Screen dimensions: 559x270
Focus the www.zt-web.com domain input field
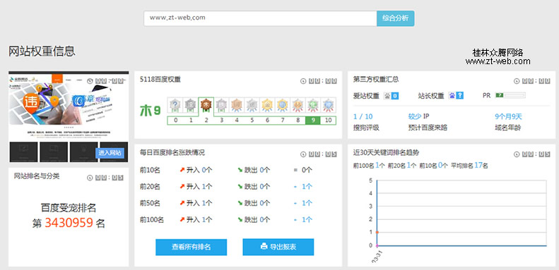260,18
